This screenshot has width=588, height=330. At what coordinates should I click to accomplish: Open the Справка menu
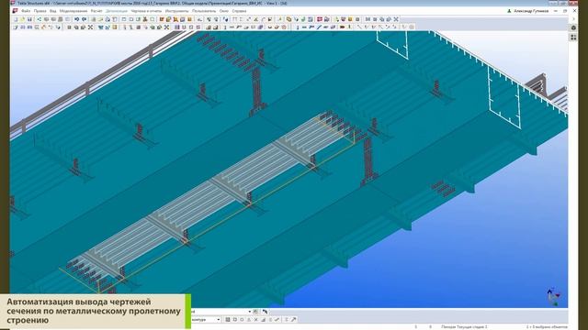[239, 11]
